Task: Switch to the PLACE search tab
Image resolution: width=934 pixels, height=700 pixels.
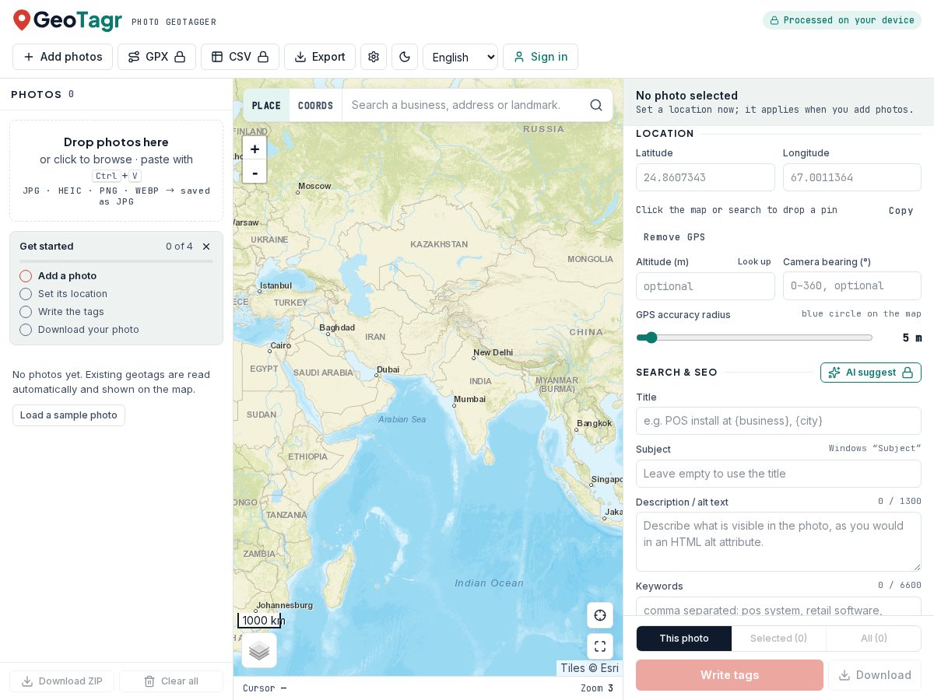Action: pyautogui.click(x=266, y=105)
